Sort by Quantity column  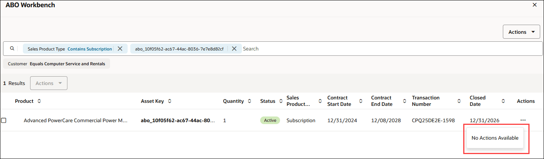coord(250,101)
